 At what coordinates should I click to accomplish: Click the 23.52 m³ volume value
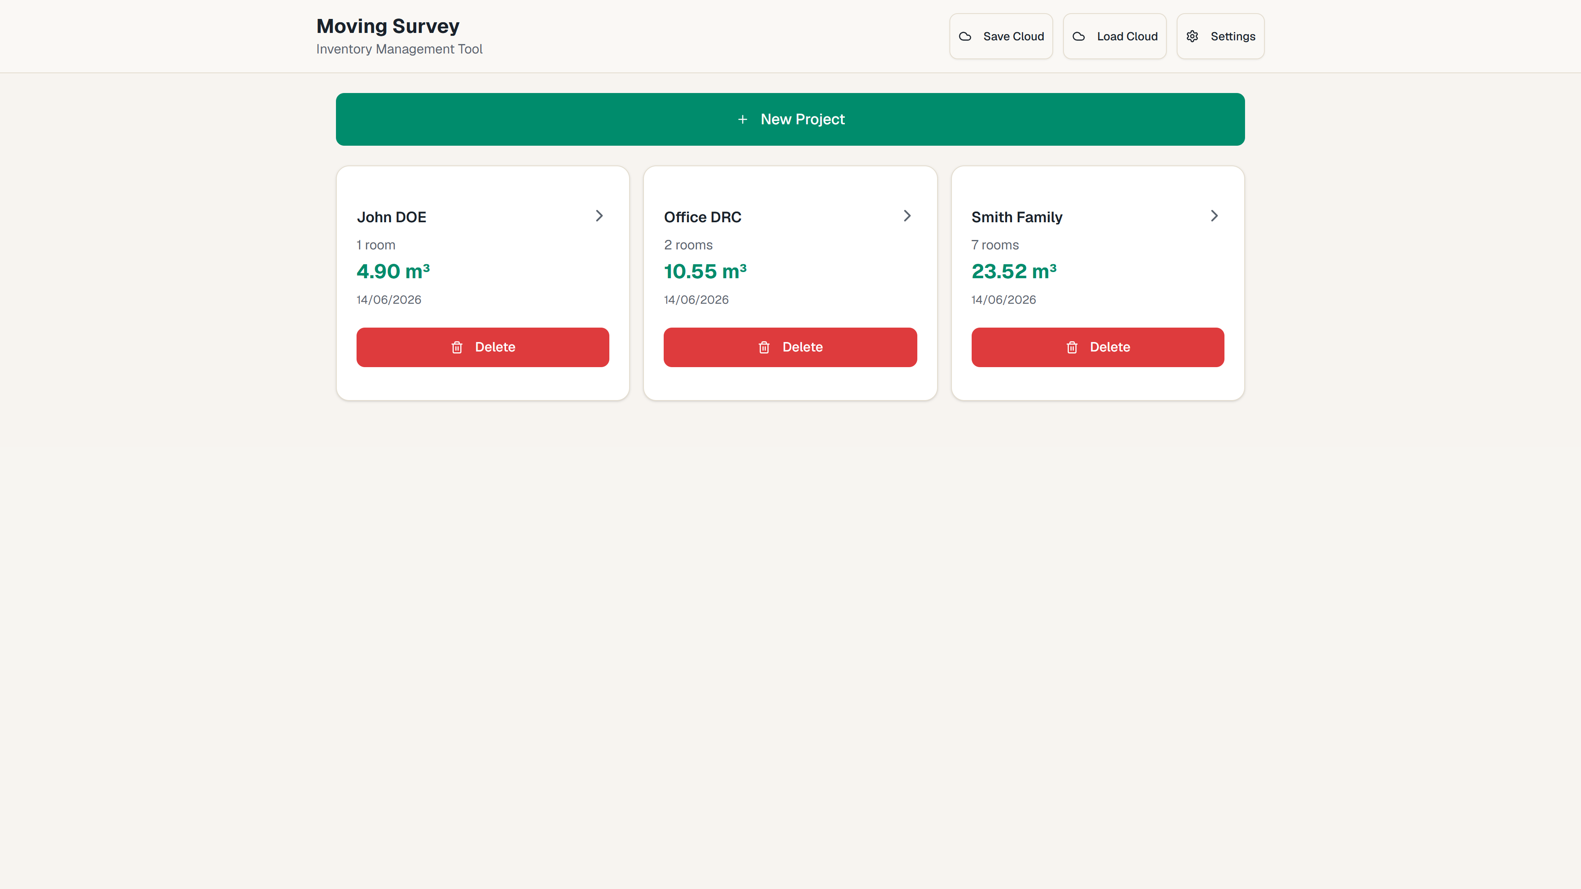(x=1014, y=271)
